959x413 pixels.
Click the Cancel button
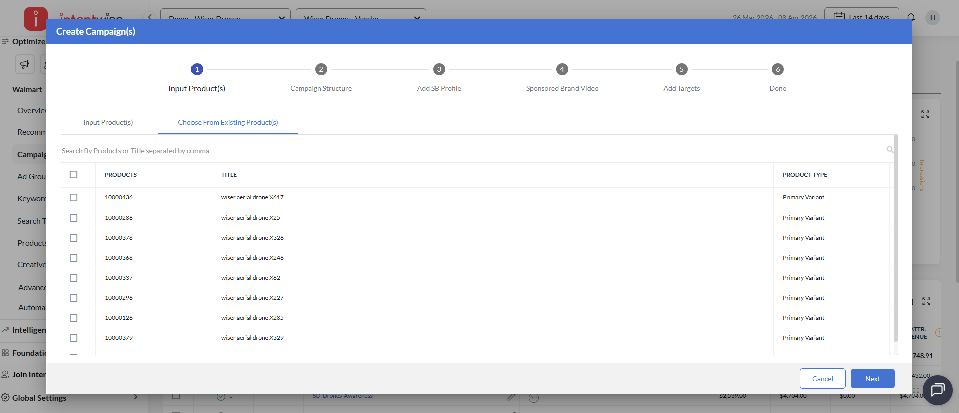822,379
